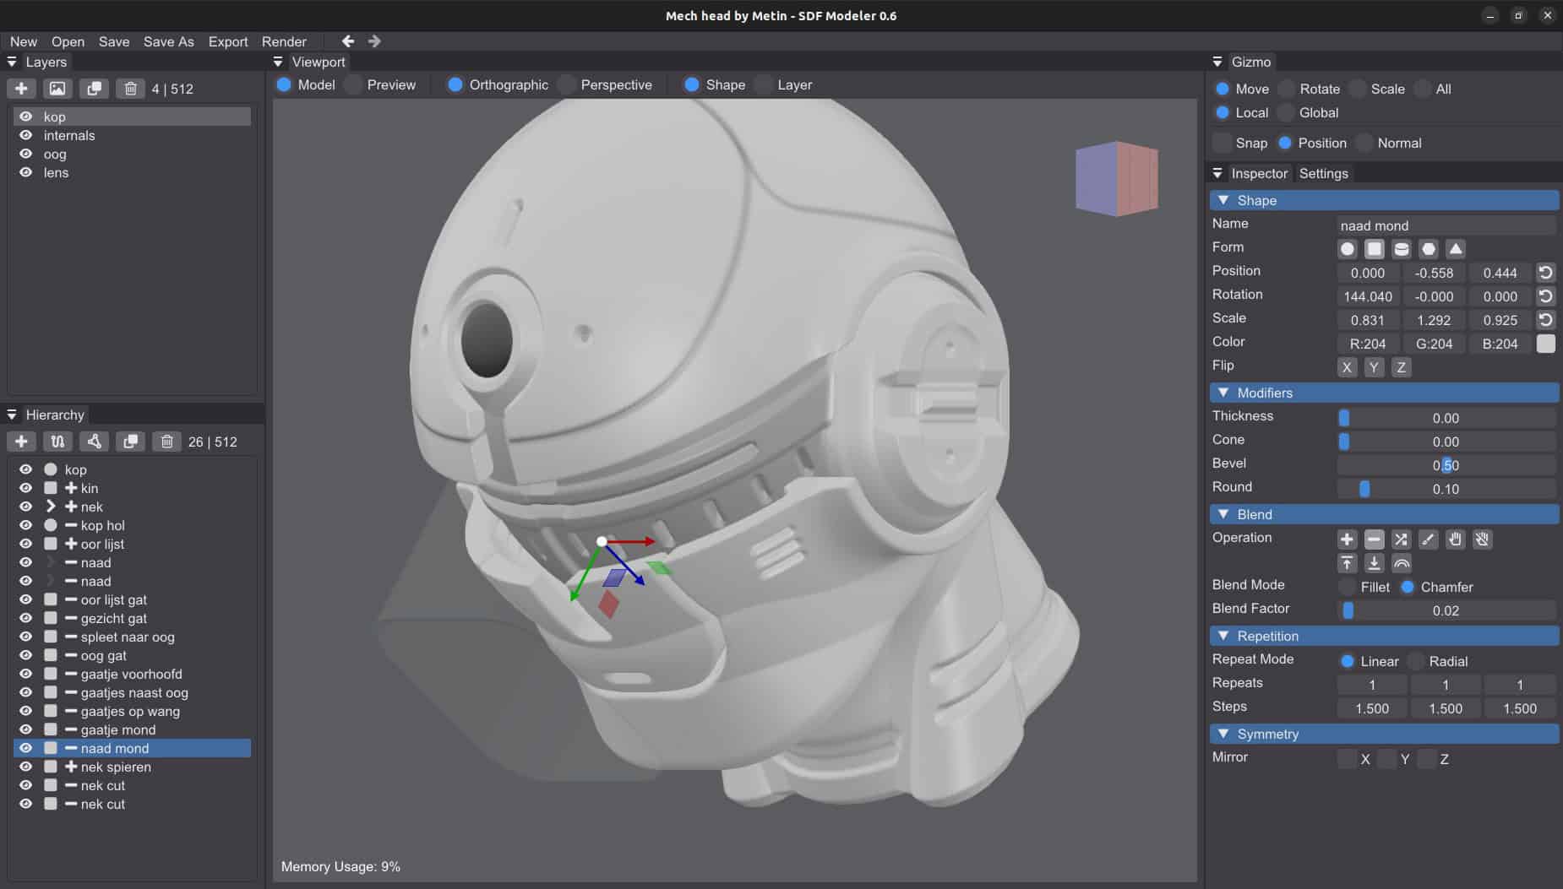Enable the X mirror checkbox
1563x889 pixels.
[1347, 759]
